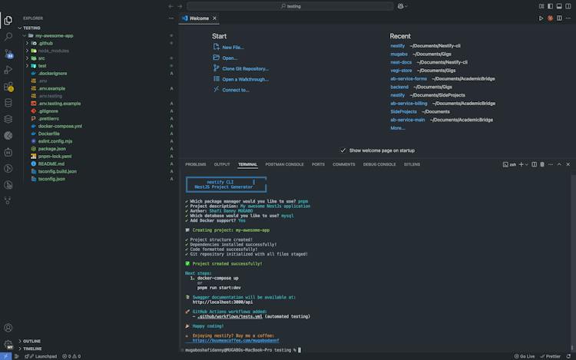This screenshot has height=360, width=576.
Task: Open package.json file in explorer
Action: 51,149
